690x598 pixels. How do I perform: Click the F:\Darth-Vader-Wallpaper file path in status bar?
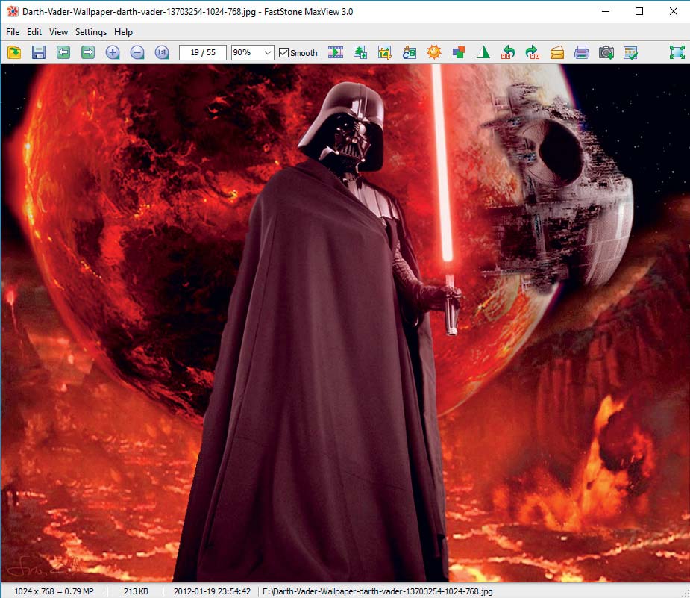click(x=377, y=591)
